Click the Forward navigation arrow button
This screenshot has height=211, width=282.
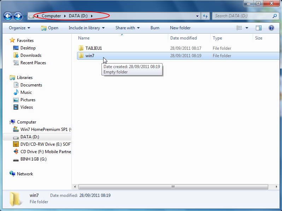point(18,16)
